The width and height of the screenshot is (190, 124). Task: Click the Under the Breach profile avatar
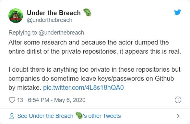(16, 16)
